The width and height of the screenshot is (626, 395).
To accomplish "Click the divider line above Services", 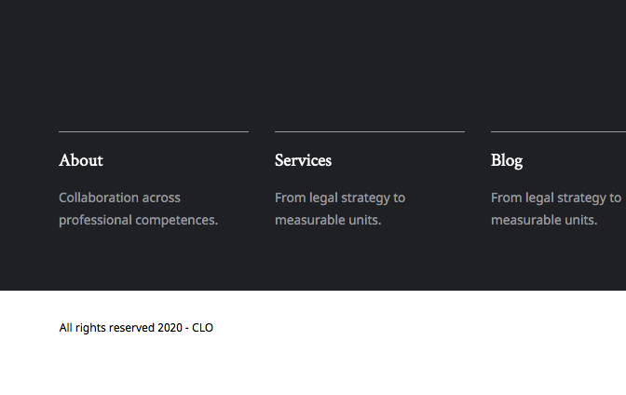I will tap(370, 132).
